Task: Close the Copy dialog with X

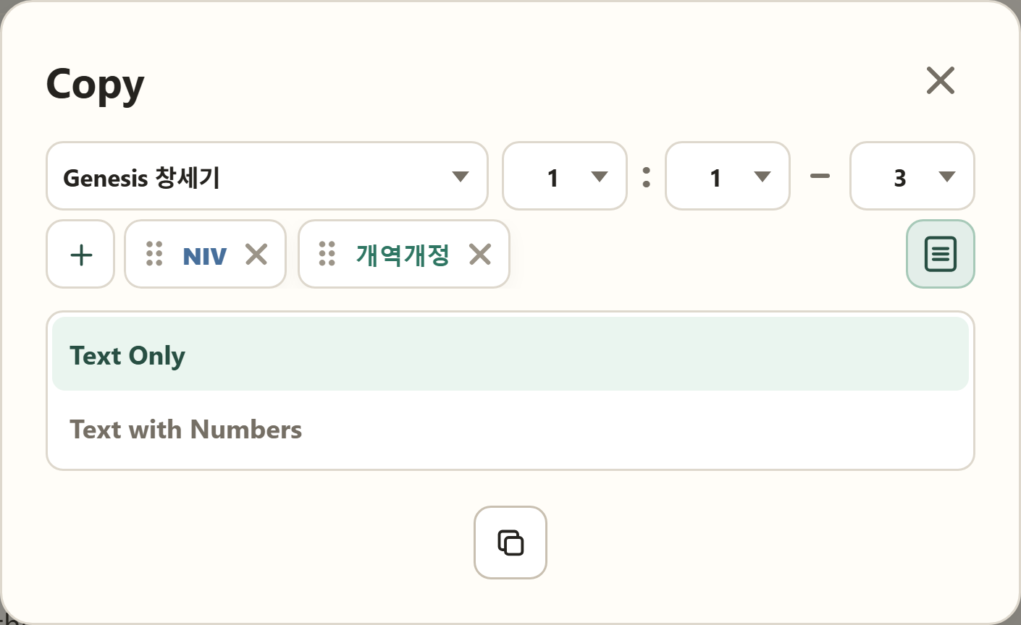Action: 941,80
